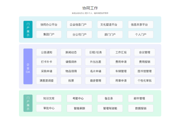Open 会议管理
Viewport: 181px width, 118px height.
[x=145, y=52]
